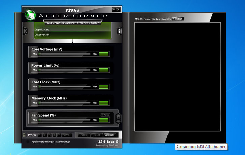Click Max label of Memory Clock slider
Screen dimensions: 245x155
pos(95,103)
